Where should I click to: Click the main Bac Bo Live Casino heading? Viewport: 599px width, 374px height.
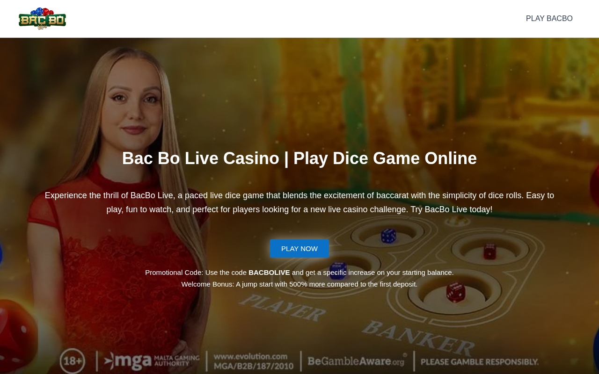(x=299, y=158)
